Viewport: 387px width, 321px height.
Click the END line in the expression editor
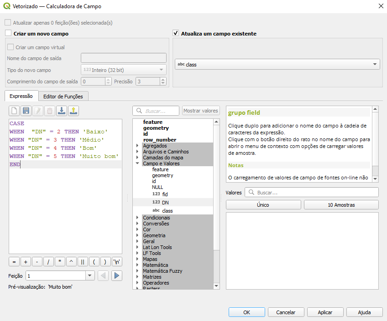[65, 164]
